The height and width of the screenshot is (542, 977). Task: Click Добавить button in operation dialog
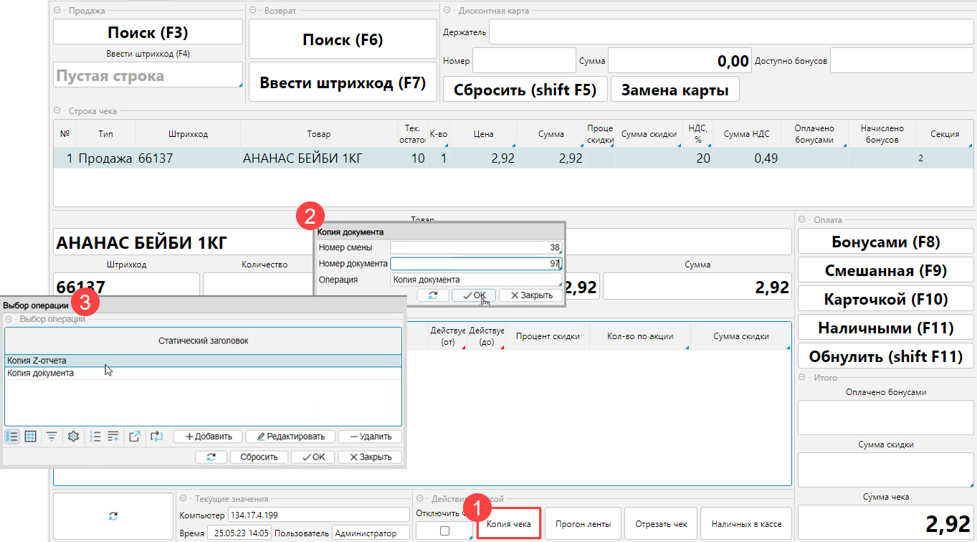208,437
